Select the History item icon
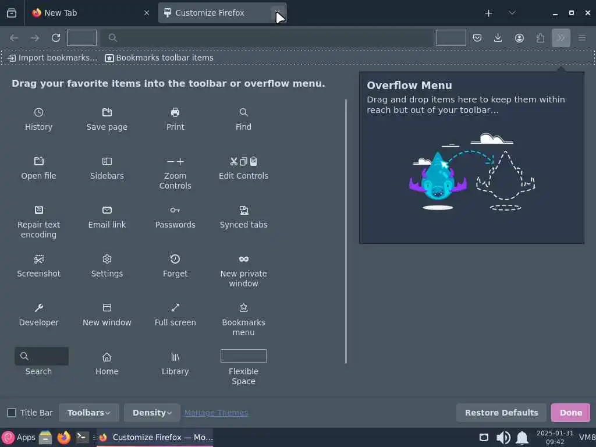The width and height of the screenshot is (596, 447). click(x=38, y=112)
